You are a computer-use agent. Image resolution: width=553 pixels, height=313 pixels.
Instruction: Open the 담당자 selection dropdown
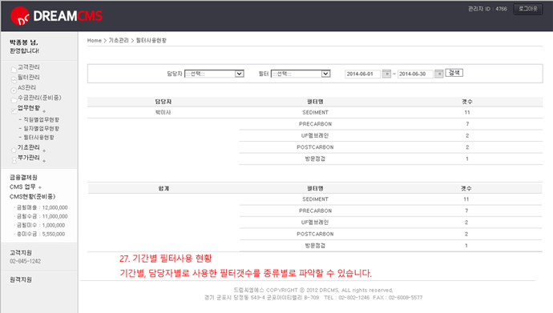click(x=214, y=74)
